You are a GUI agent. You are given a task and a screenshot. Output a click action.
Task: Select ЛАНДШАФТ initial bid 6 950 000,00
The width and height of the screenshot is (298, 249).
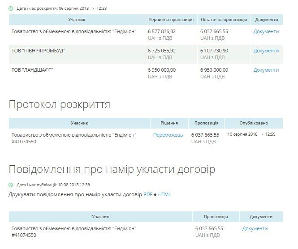tap(162, 70)
